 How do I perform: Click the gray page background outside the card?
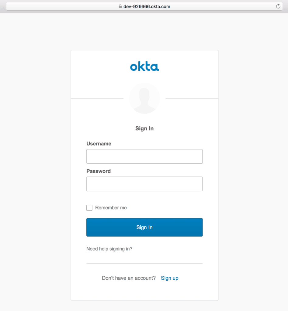click(33, 152)
